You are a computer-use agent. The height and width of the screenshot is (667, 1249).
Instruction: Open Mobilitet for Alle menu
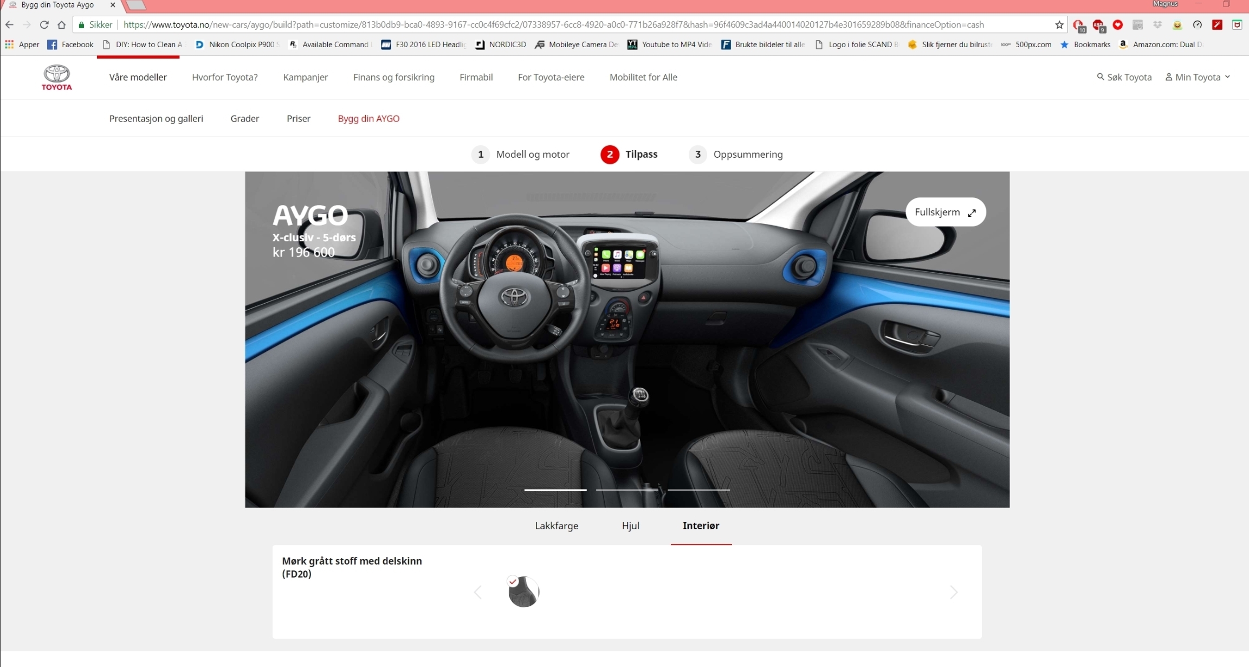pos(643,78)
